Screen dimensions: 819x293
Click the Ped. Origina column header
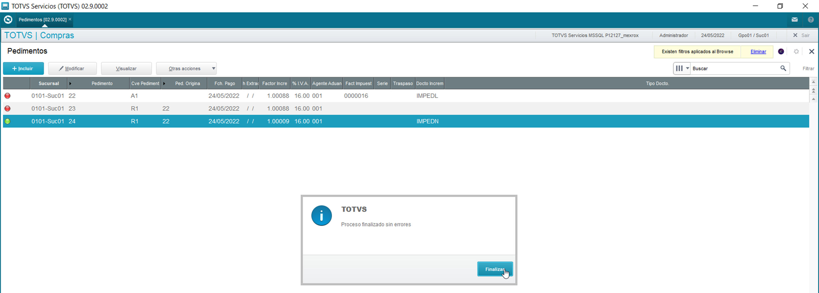click(187, 83)
